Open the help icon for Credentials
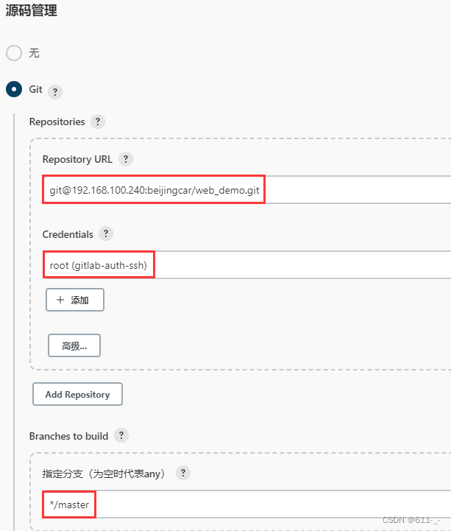 tap(106, 233)
